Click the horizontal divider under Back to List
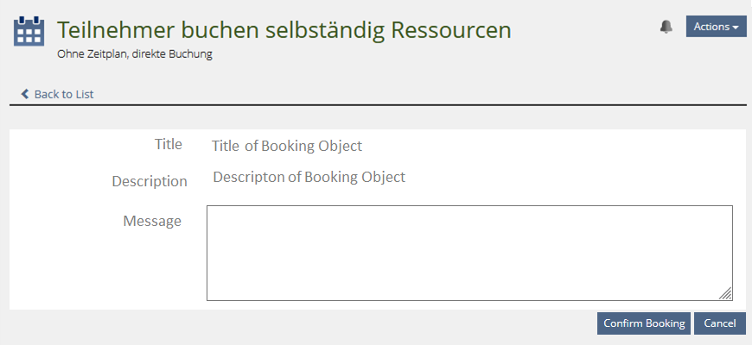Image resolution: width=752 pixels, height=345 pixels. (378, 104)
